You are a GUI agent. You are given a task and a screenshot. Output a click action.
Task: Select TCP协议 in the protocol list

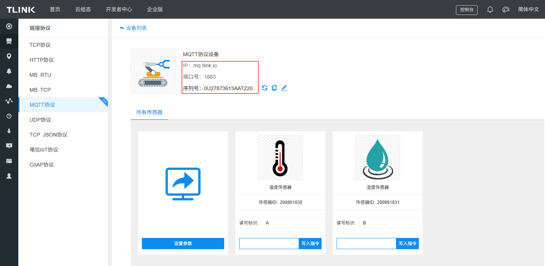pyautogui.click(x=40, y=45)
